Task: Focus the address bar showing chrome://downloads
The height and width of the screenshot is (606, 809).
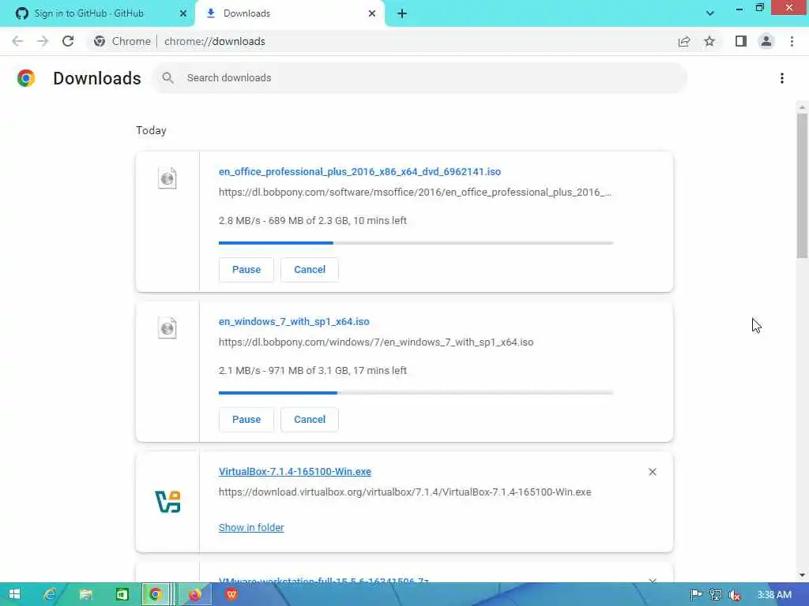Action: tap(215, 41)
